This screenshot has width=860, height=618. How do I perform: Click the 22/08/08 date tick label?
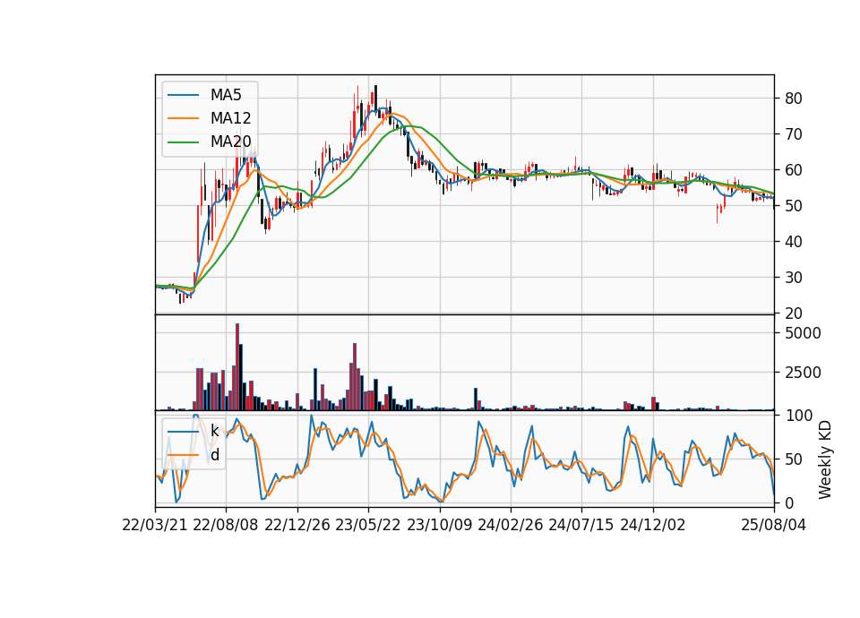pyautogui.click(x=226, y=525)
